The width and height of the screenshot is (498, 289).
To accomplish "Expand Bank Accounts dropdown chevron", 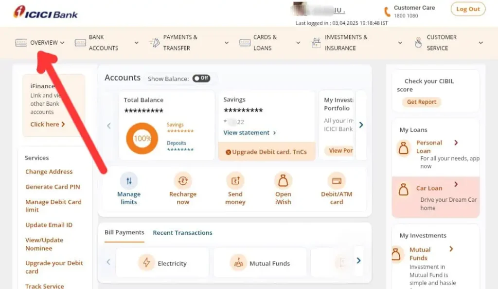I will (137, 43).
